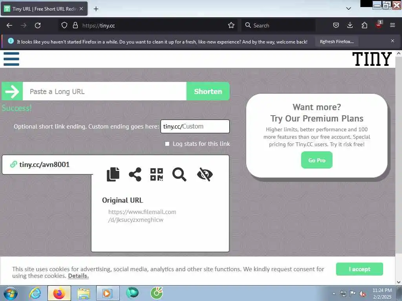Open the tracking protection shield icon

pyautogui.click(x=64, y=25)
